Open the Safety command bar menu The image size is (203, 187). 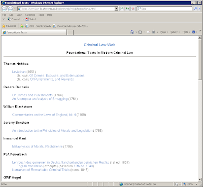click(x=175, y=32)
